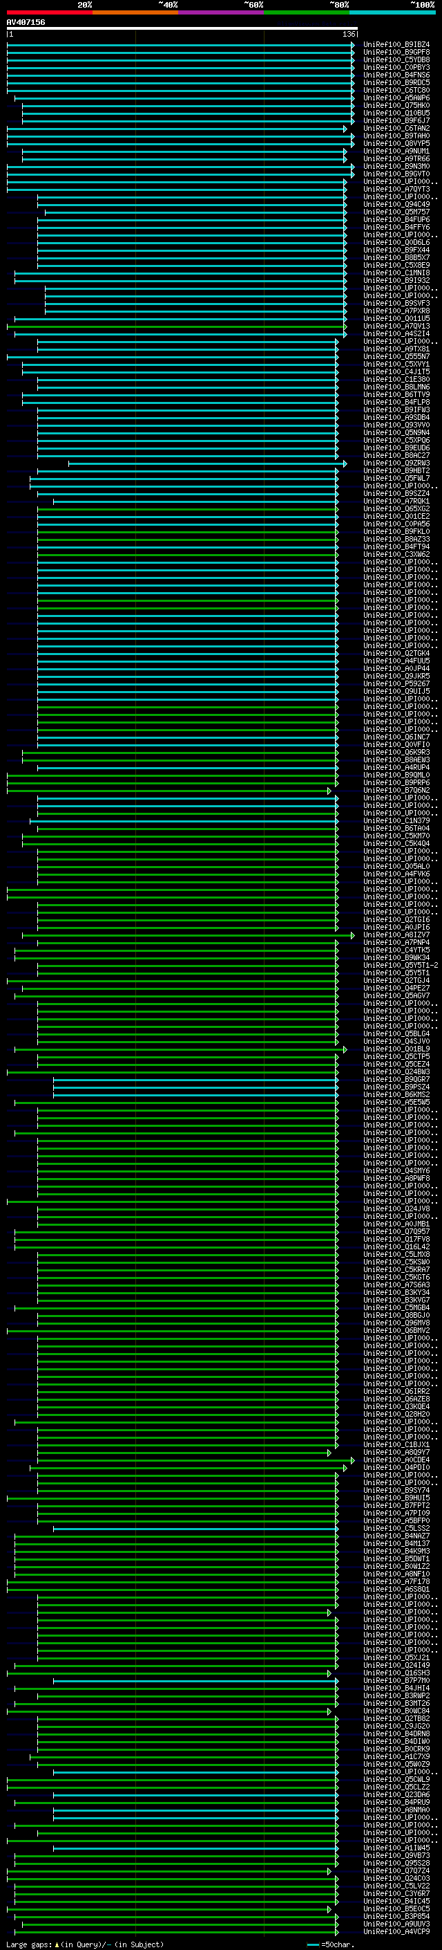Select hit label UniRef100_A4VCP9
The image size is (442, 1950).
click(x=396, y=1932)
